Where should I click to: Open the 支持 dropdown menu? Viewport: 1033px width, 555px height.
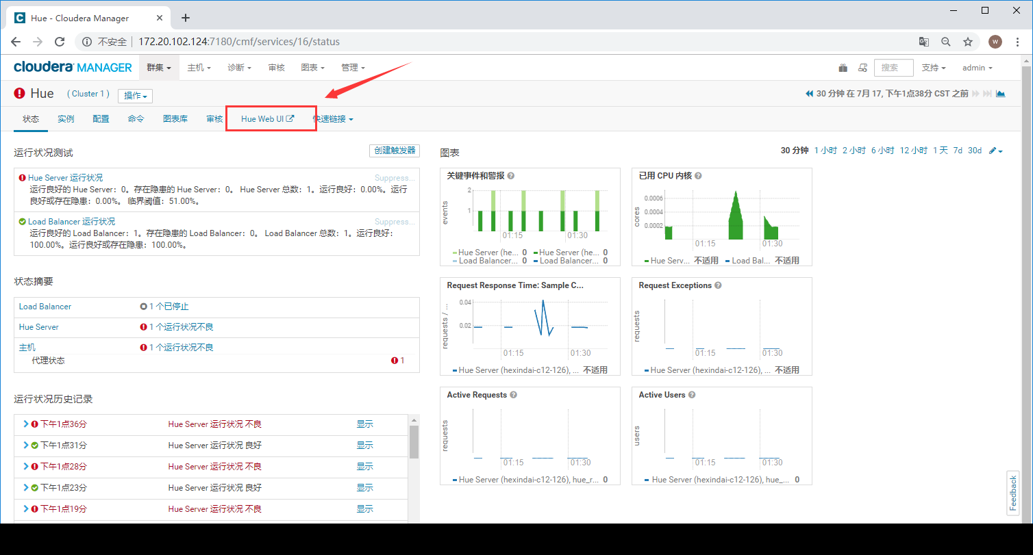click(934, 68)
